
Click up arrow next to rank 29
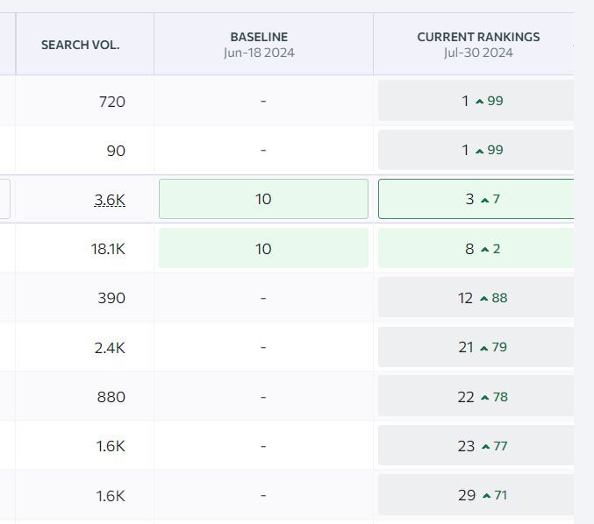tap(486, 496)
